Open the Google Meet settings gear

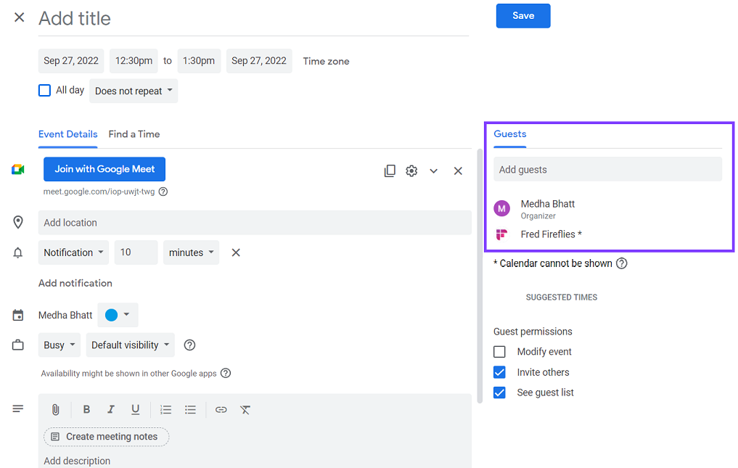click(x=411, y=170)
